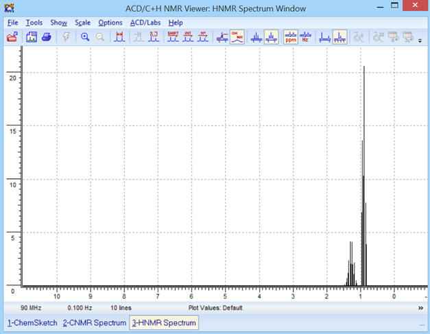Click the 10 lines status field

[121, 308]
